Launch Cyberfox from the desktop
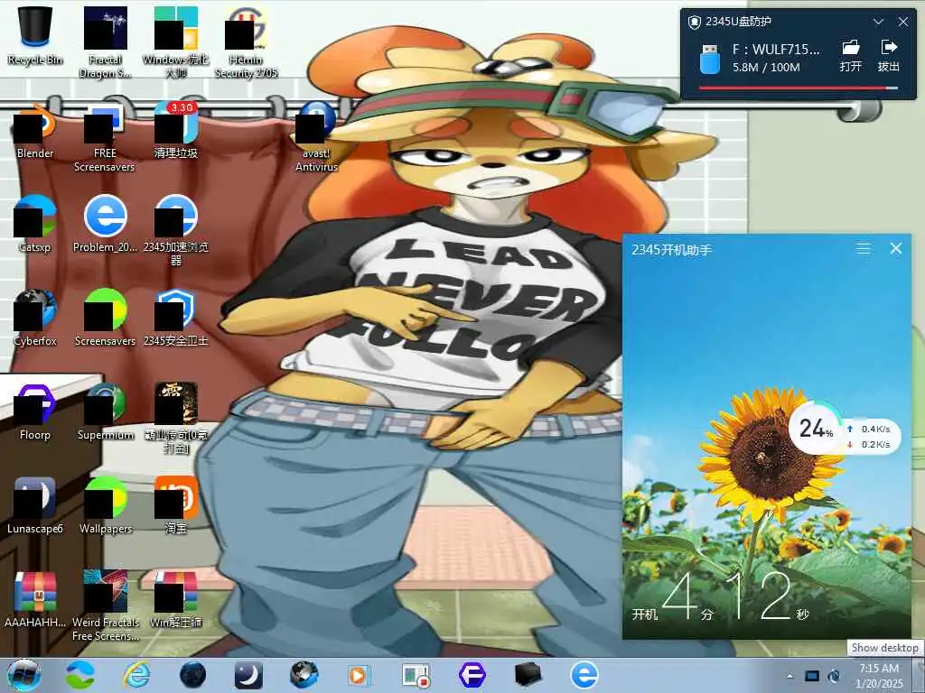The height and width of the screenshot is (693, 925). [35, 319]
